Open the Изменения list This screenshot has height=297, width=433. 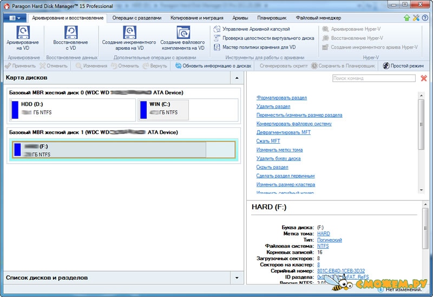coord(91,66)
